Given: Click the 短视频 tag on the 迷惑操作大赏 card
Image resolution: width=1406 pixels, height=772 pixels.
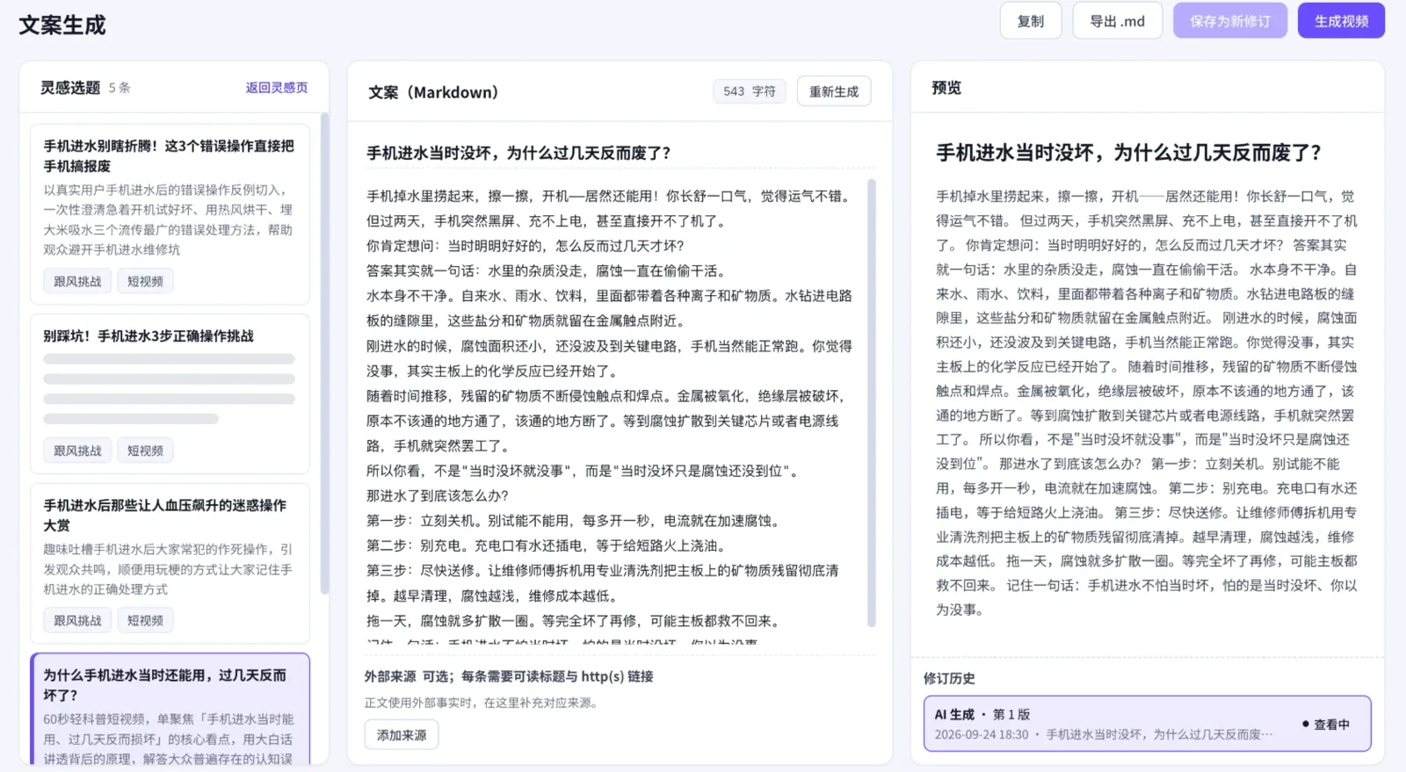Looking at the screenshot, I should pos(145,620).
